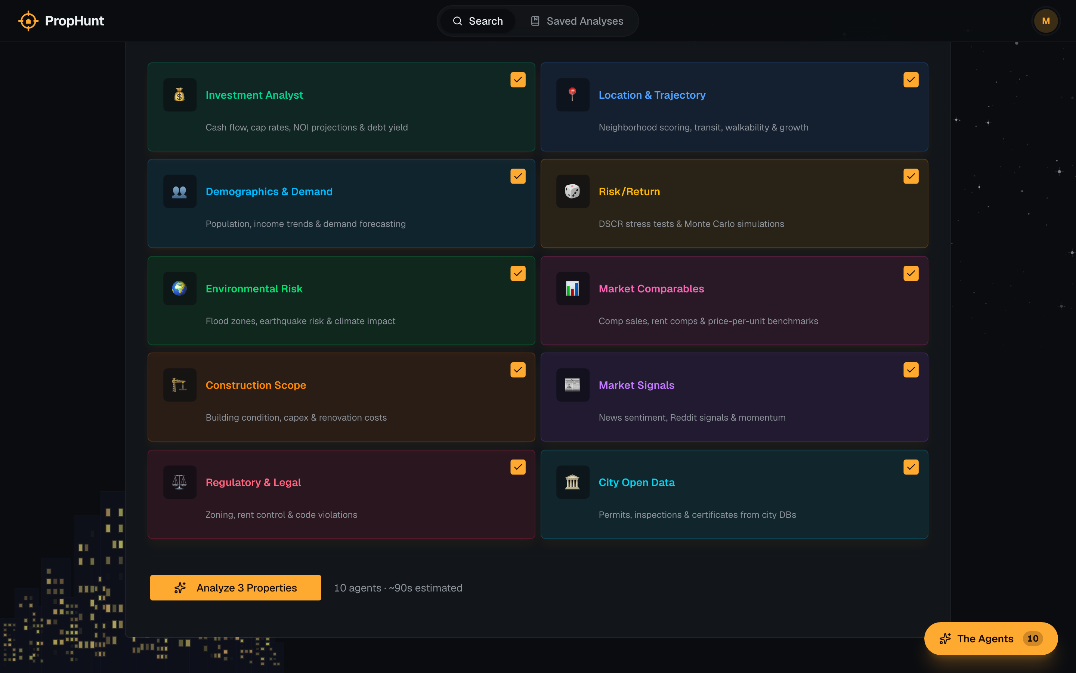Viewport: 1076px width, 673px height.
Task: Click the "Permits, inspections & certificates" description
Action: [x=697, y=514]
